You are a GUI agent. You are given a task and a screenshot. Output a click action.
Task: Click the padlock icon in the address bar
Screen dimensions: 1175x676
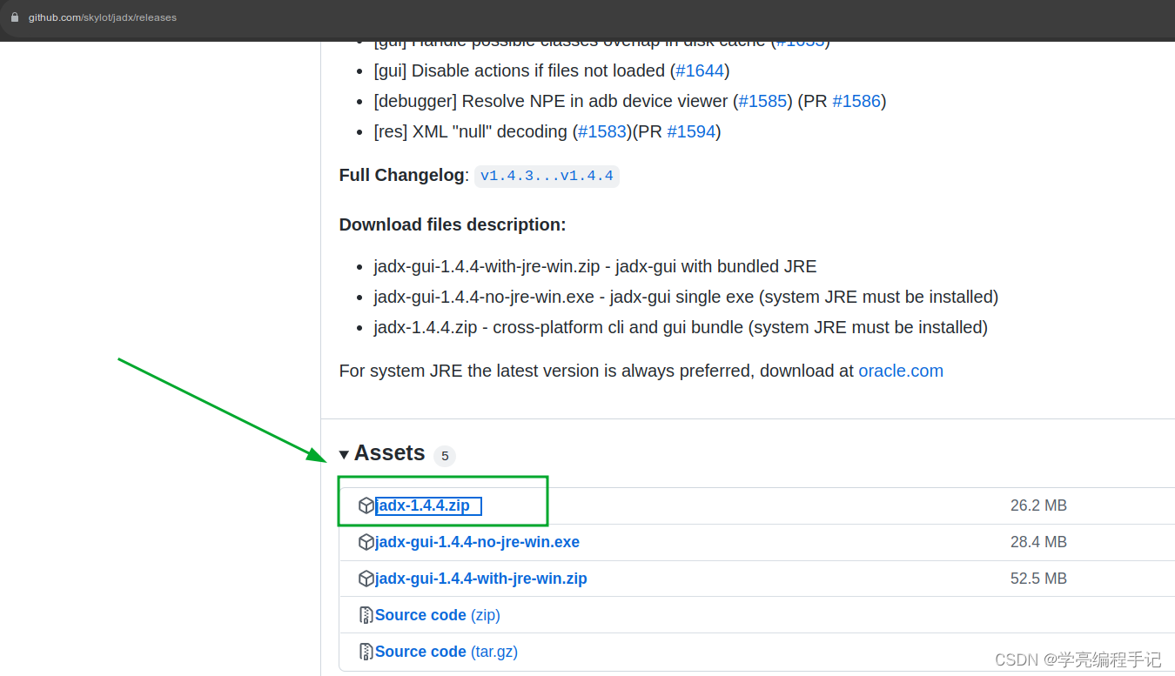pos(16,17)
